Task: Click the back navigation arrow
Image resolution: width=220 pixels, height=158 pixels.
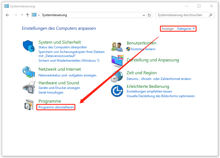Action: (7, 15)
